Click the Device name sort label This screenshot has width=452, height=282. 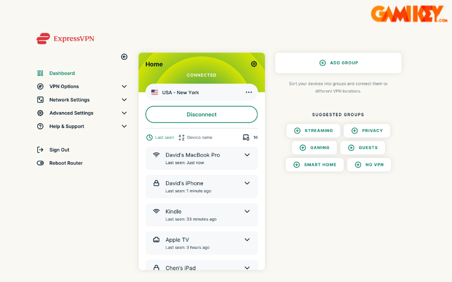tap(200, 138)
